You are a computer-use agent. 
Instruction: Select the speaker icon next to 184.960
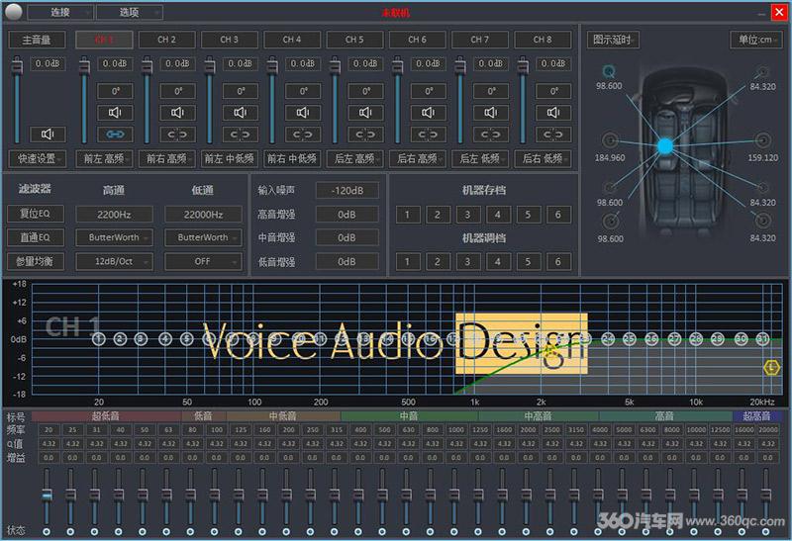click(x=610, y=139)
